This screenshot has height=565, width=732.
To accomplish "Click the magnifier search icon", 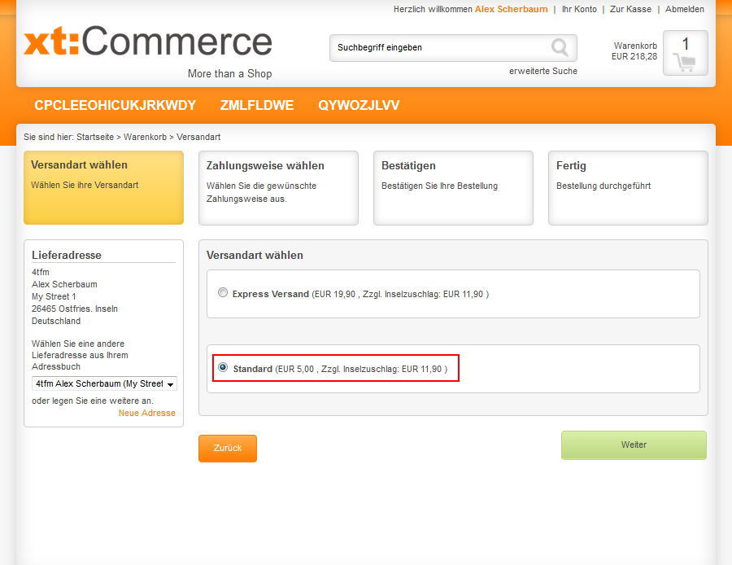I will pos(560,47).
